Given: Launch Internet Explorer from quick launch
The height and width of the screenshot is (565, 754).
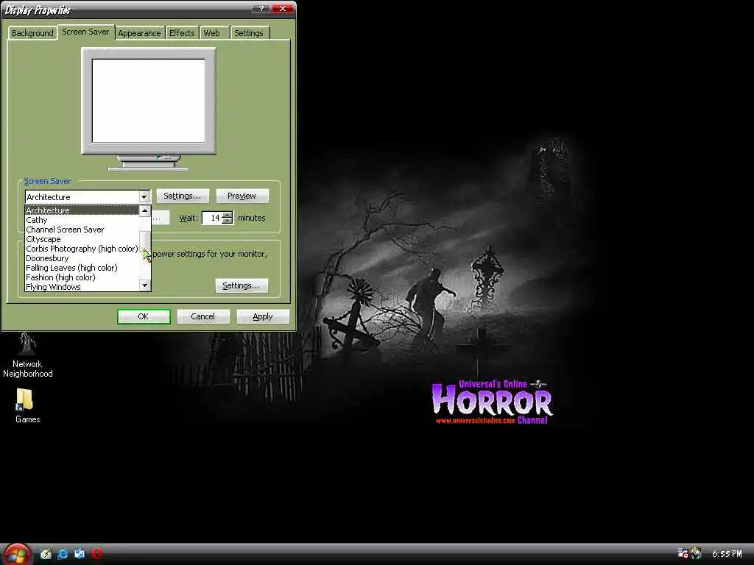Looking at the screenshot, I should tap(63, 554).
